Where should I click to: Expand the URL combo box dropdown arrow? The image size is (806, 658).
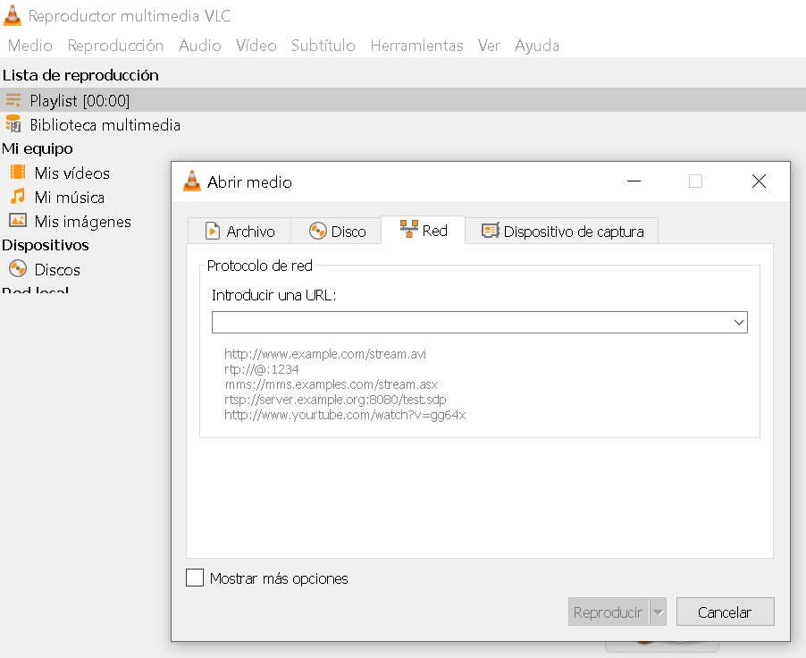(739, 323)
